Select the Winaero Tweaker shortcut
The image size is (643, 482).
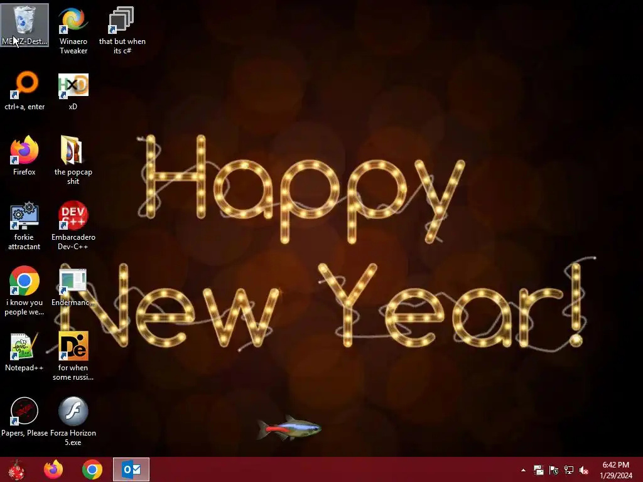73,31
